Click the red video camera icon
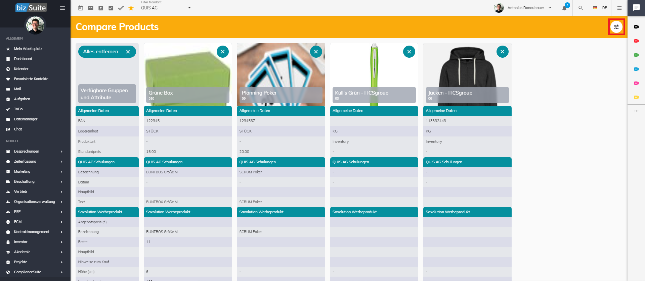This screenshot has width=645, height=281. 636,41
